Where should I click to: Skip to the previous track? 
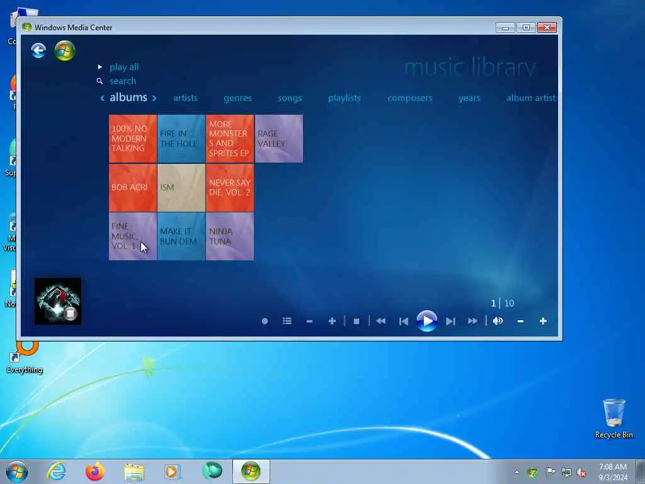coord(404,321)
